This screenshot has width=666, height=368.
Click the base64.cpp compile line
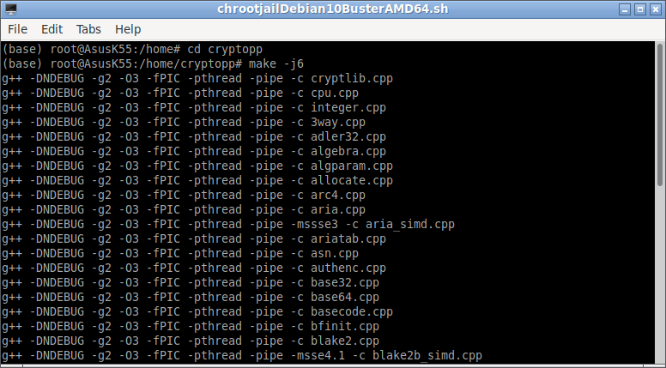tap(191, 297)
